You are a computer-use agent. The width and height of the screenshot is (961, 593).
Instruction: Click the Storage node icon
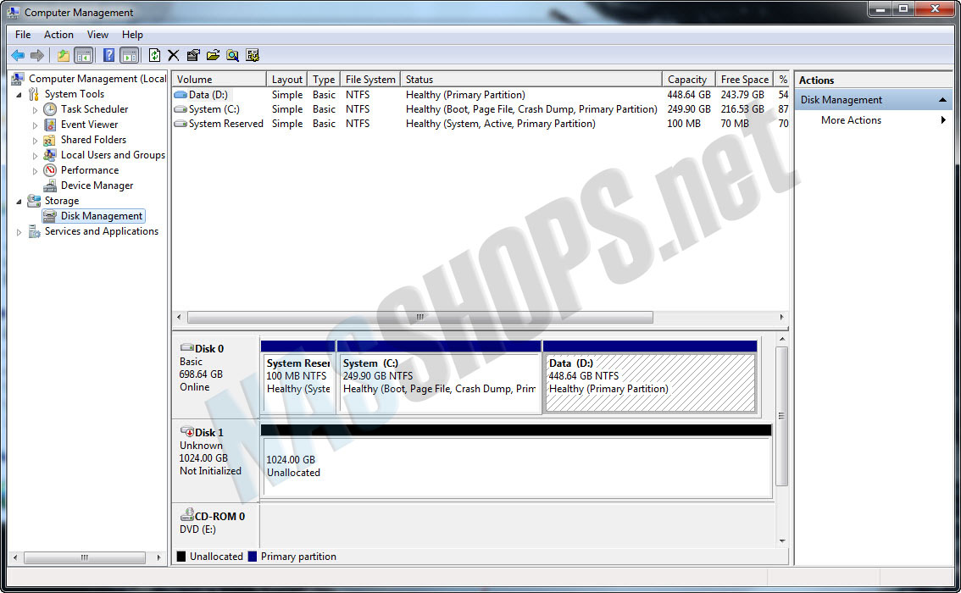34,201
